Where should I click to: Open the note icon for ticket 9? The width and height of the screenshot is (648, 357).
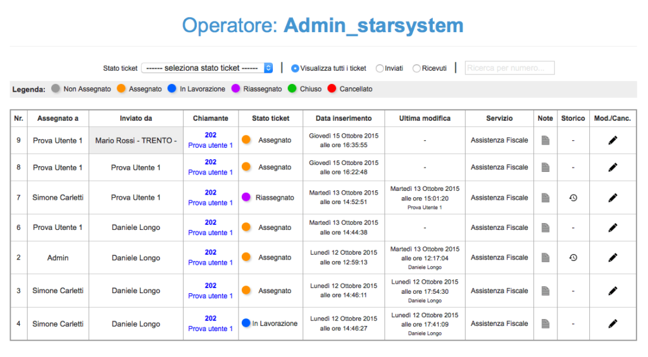point(545,140)
